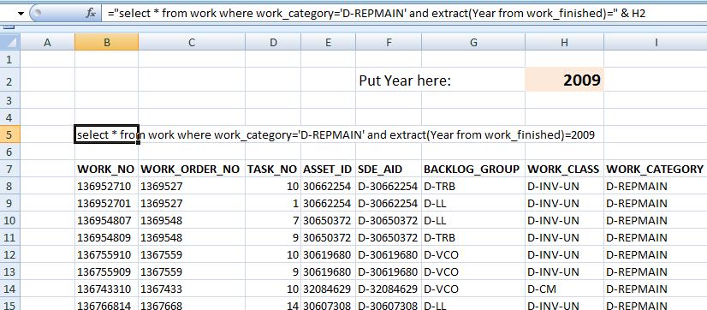Select column H header
707x310 pixels.
tap(564, 43)
